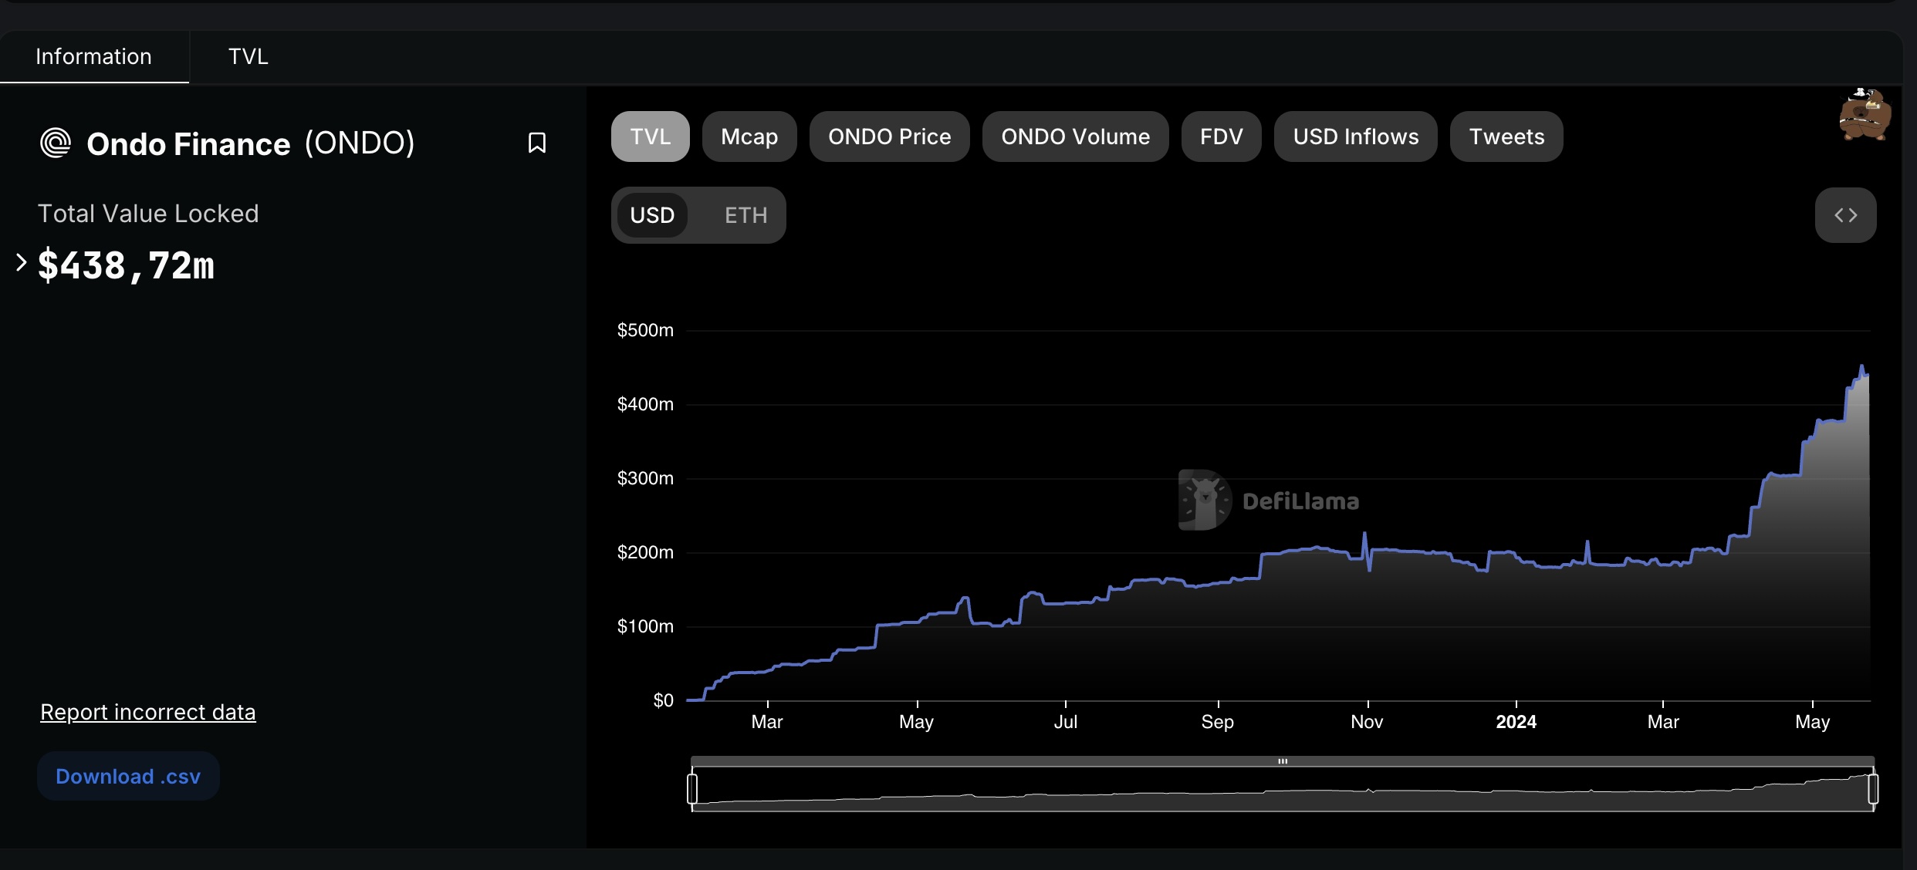Expand the Total Value Locked breakdown chevron

point(22,263)
